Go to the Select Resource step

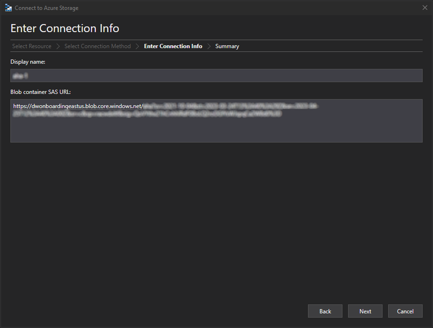click(x=32, y=46)
